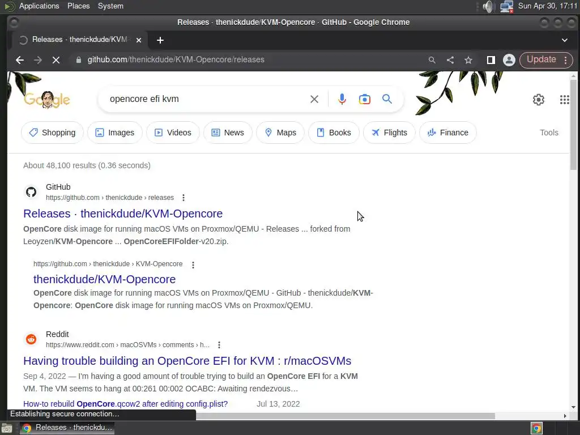Click the address bar URL
Viewport: 580px width, 435px height.
point(176,60)
